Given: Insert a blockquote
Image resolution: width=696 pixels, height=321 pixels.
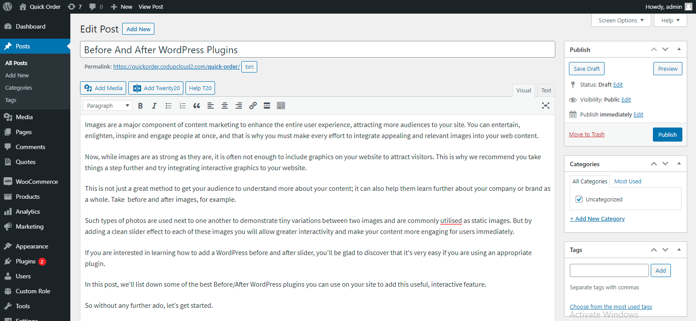Looking at the screenshot, I should click(x=197, y=106).
